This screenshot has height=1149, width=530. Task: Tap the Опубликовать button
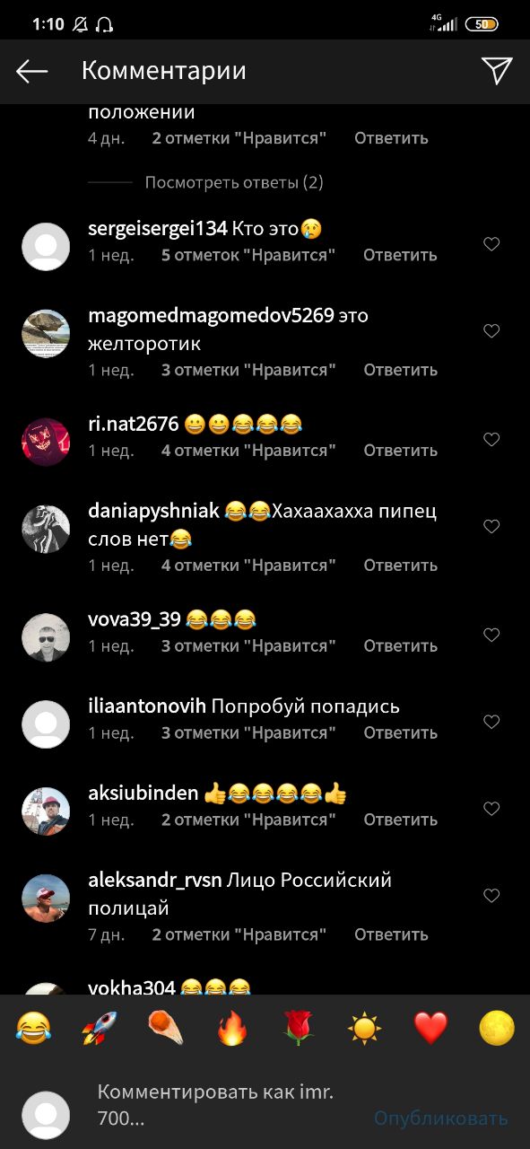click(440, 1118)
